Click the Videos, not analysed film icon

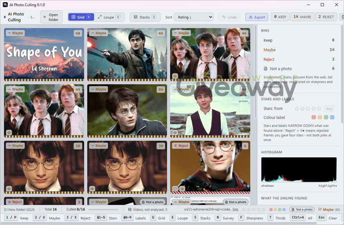pos(130,210)
